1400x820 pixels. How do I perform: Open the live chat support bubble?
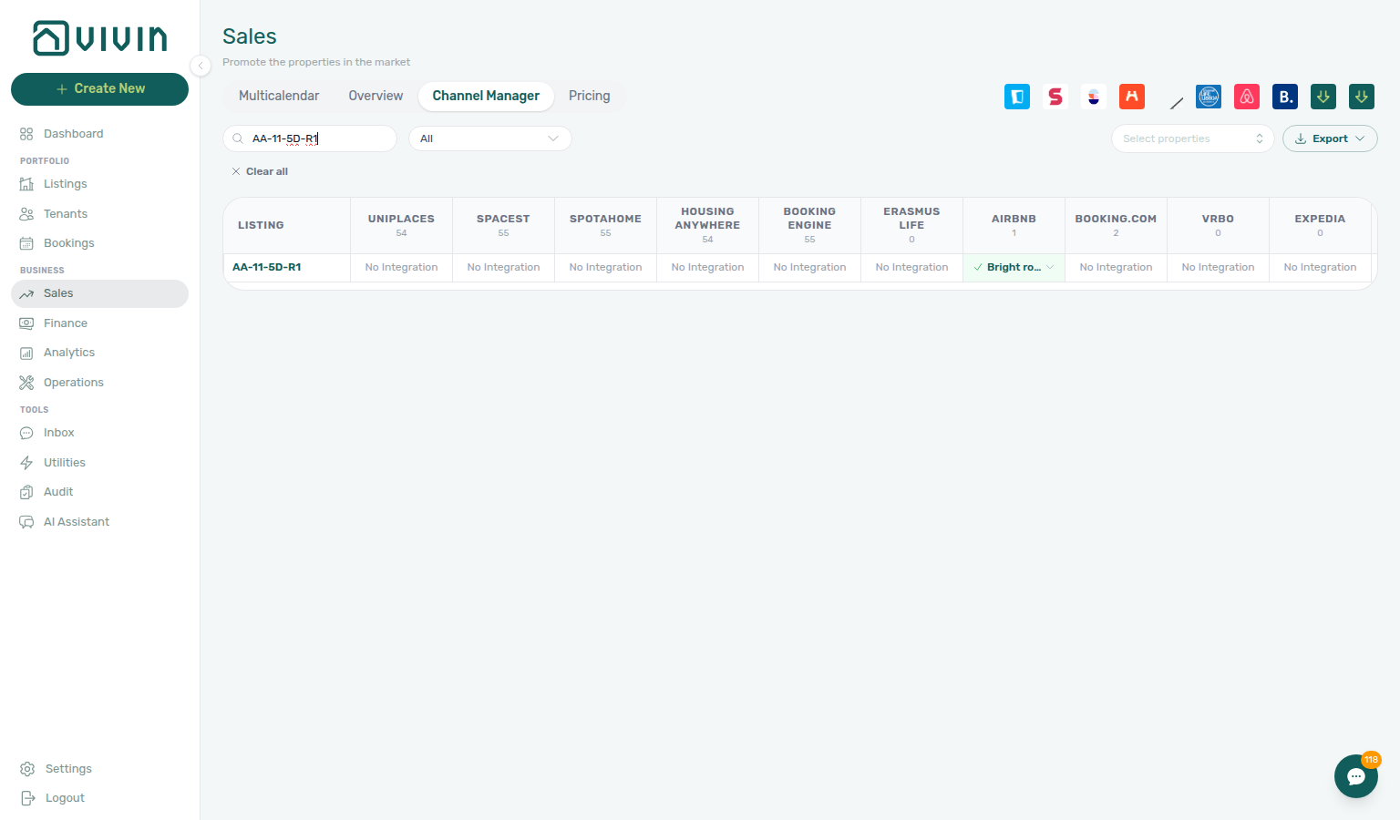pyautogui.click(x=1356, y=776)
